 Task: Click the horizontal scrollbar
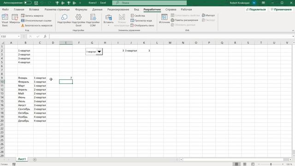click(x=233, y=160)
